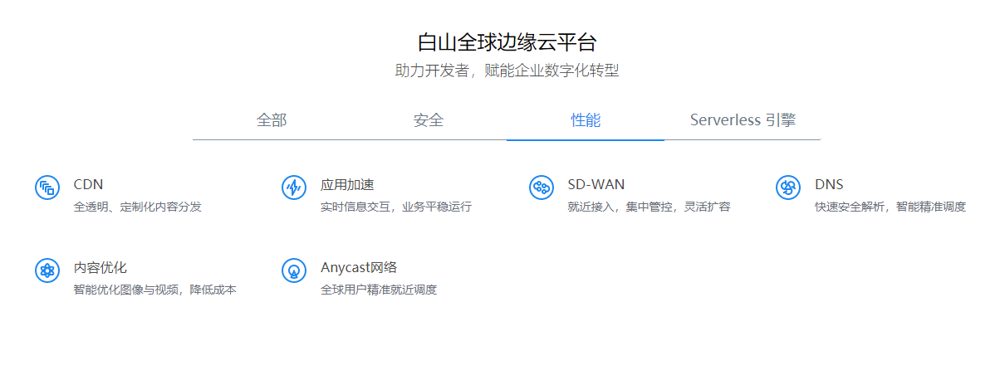
Task: Click the SD-WAN circular icon
Action: tap(542, 188)
